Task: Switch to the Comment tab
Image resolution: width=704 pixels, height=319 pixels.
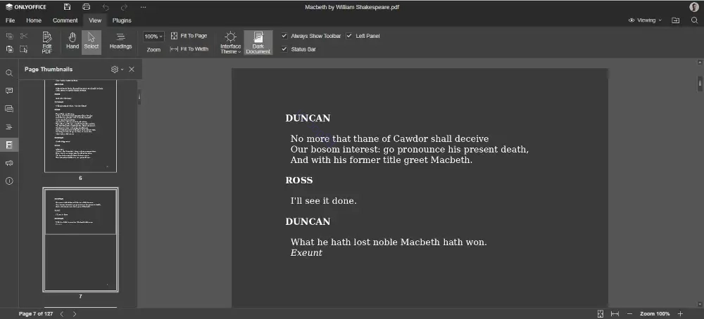Action: (x=65, y=20)
